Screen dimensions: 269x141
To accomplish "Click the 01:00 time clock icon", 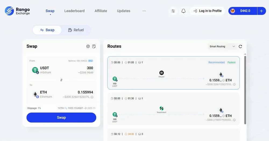I will [x=126, y=63].
